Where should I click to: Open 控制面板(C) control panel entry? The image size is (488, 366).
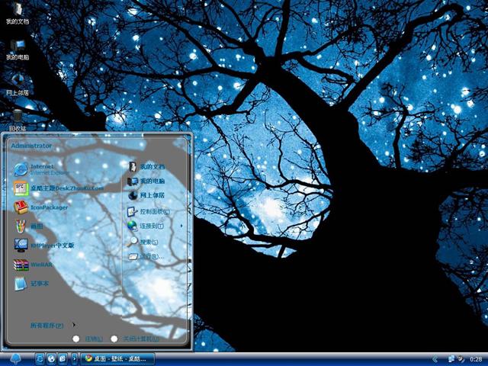tap(149, 212)
